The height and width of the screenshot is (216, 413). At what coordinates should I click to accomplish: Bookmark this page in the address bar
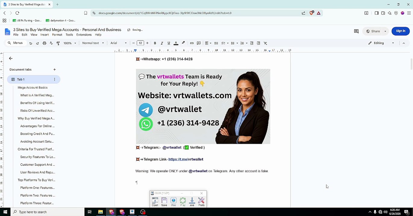tap(86, 13)
